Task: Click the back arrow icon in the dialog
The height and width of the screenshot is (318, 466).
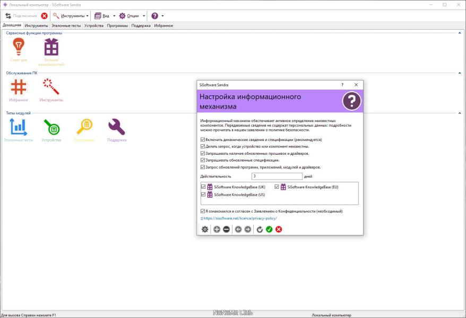Action: (238, 229)
